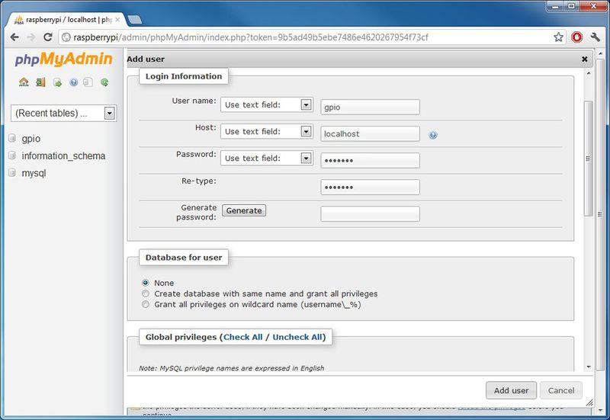The image size is (610, 420).
Task: Click the dialog scroll up arrow
Action: (x=589, y=73)
